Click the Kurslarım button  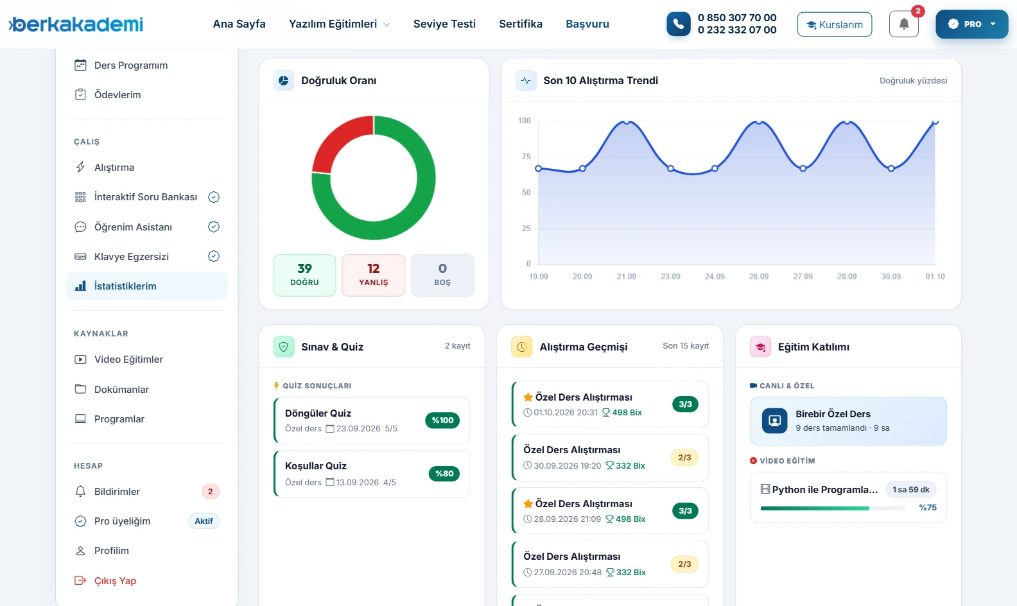point(835,24)
